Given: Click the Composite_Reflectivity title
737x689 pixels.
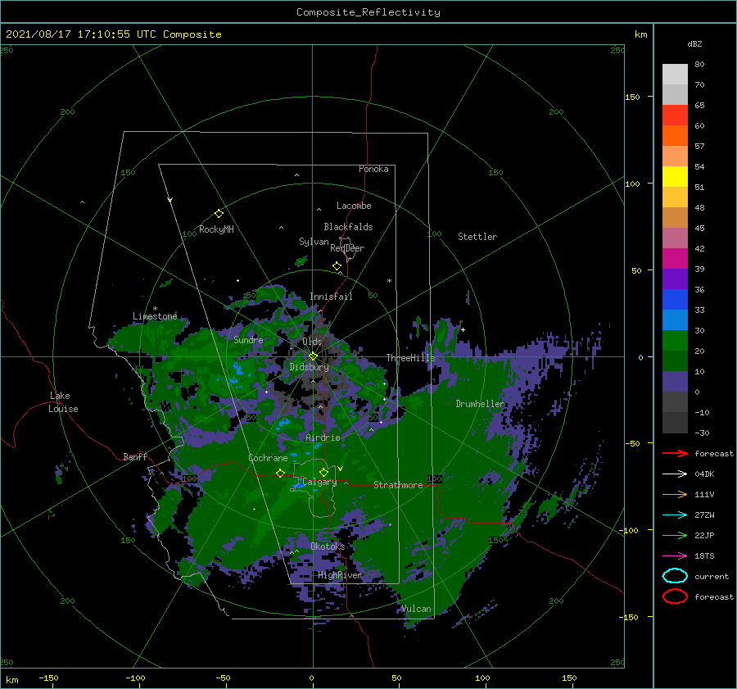Looking at the screenshot, I should [368, 12].
